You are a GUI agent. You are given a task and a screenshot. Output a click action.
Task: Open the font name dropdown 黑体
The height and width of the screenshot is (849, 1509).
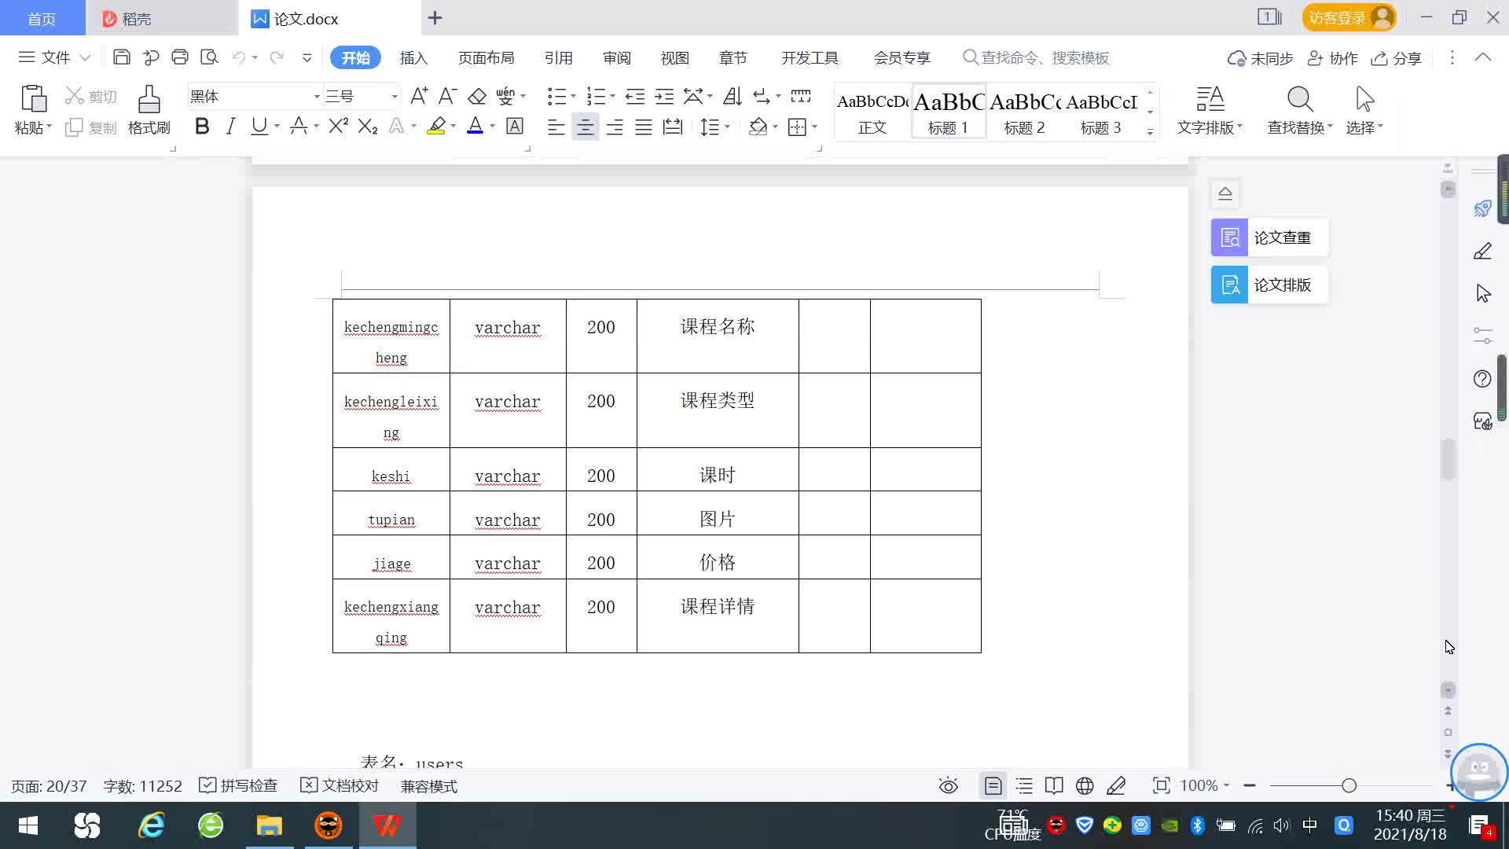pos(316,97)
